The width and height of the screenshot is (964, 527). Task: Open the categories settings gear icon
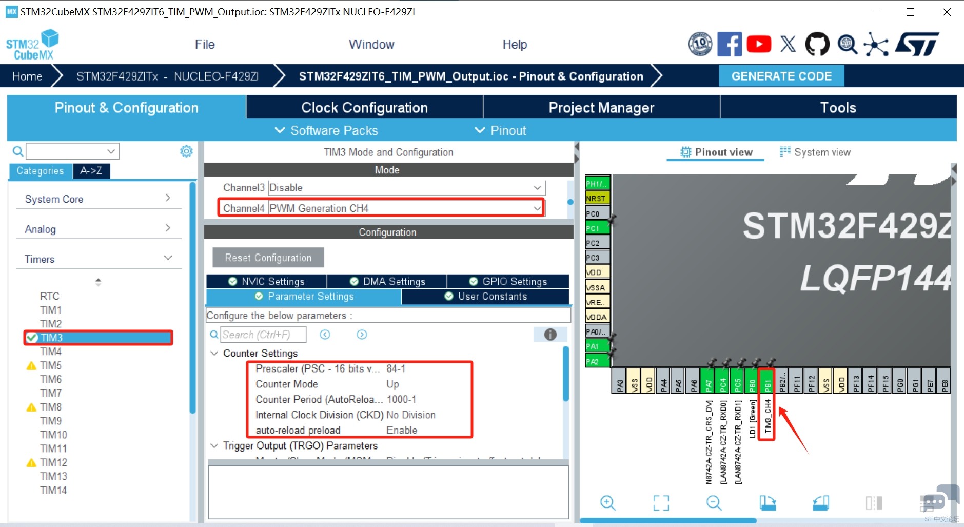coord(186,151)
